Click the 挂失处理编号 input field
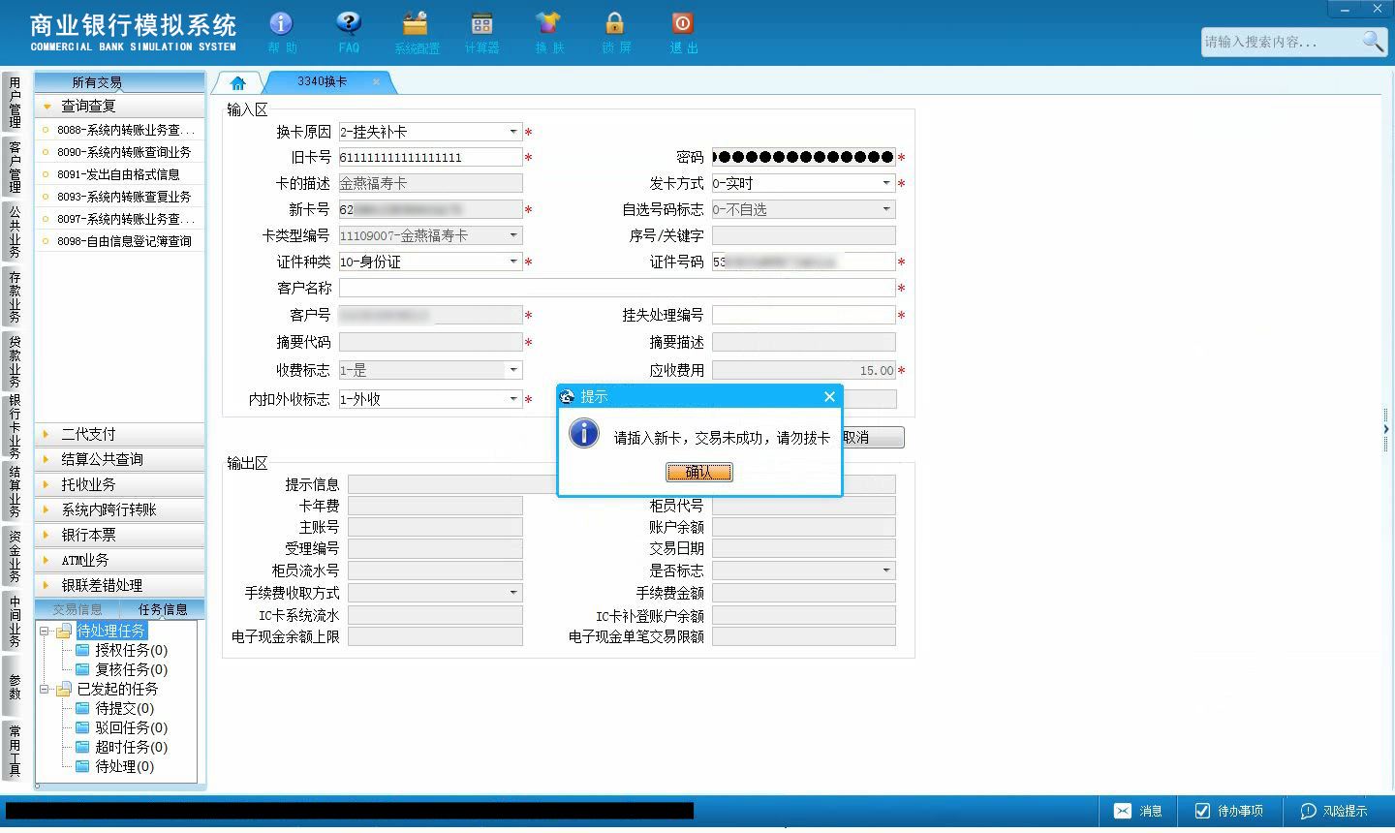 [803, 315]
